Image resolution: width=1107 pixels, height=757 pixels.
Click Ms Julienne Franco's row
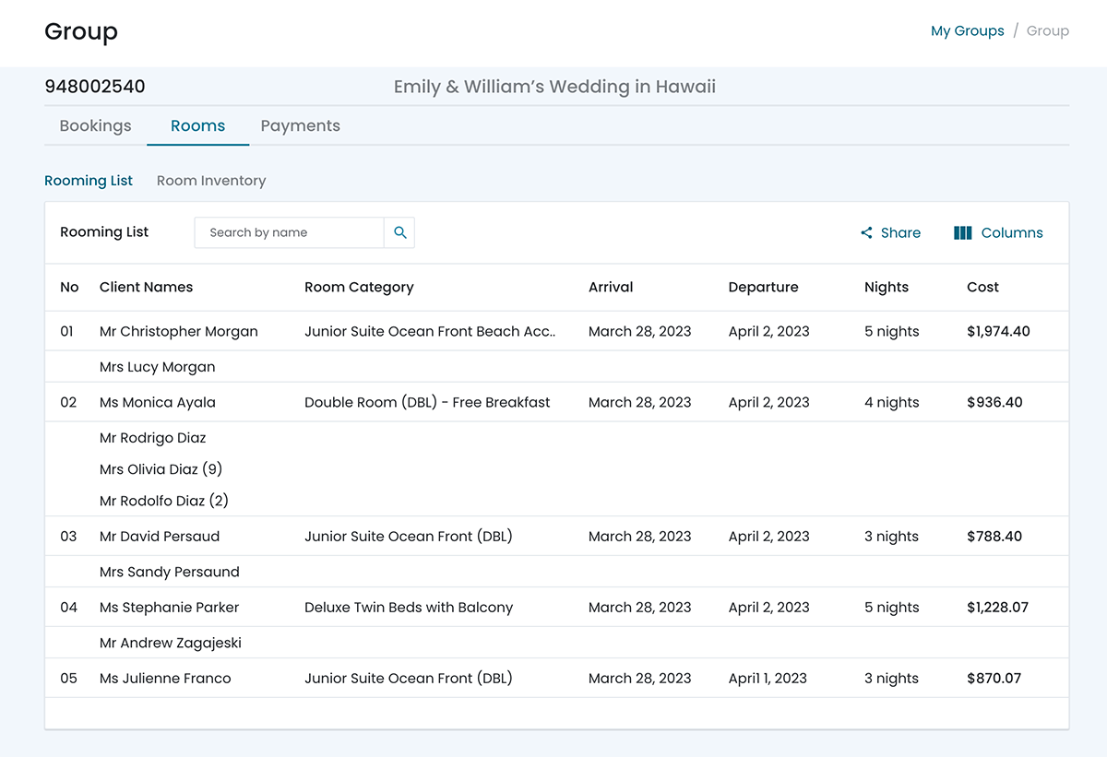pyautogui.click(x=165, y=679)
